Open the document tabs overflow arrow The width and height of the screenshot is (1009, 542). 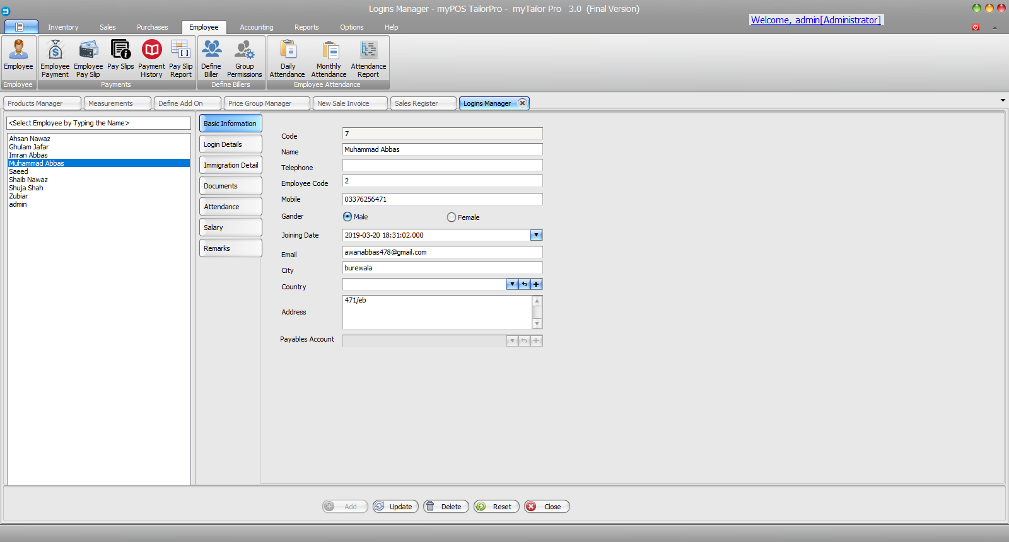(x=1003, y=100)
